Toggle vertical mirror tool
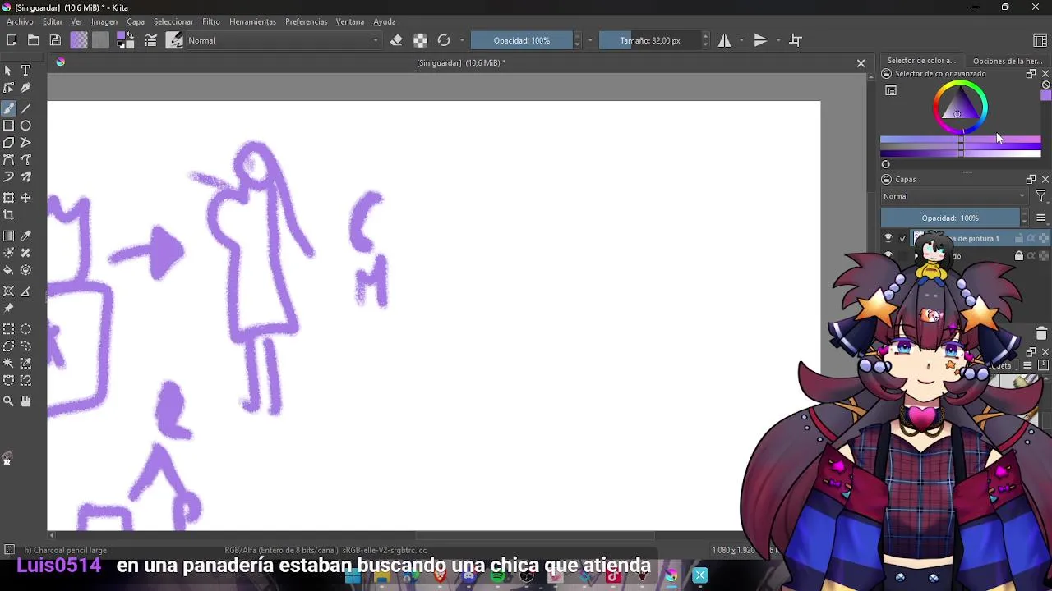 point(760,40)
